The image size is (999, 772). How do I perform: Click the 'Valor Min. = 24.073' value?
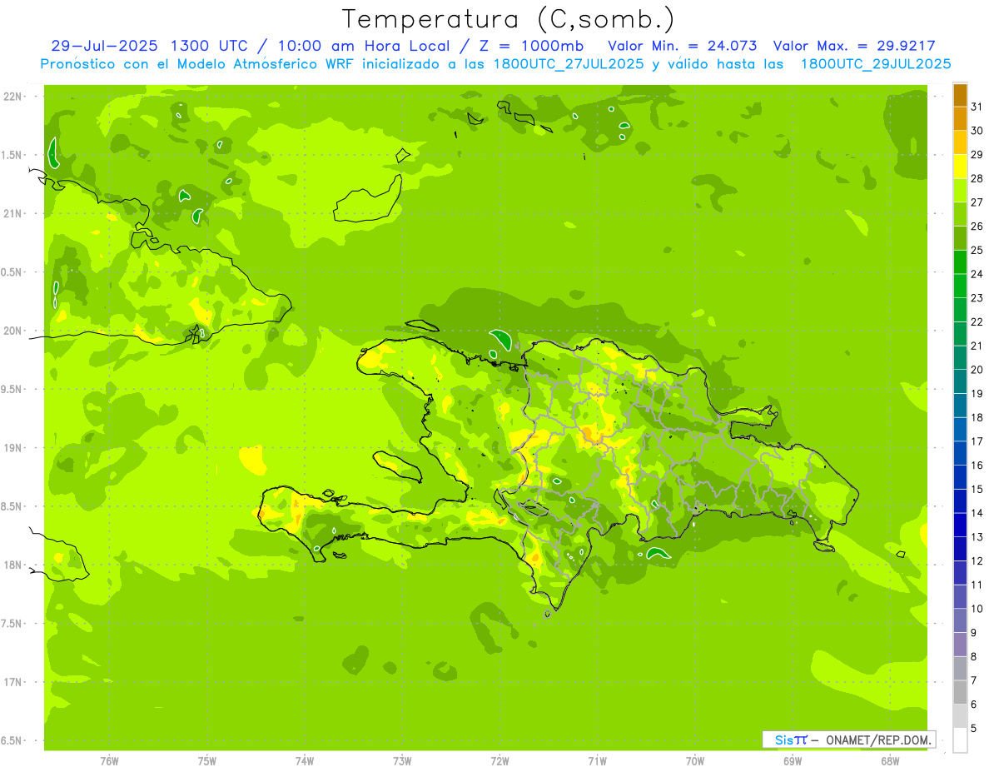(x=684, y=46)
